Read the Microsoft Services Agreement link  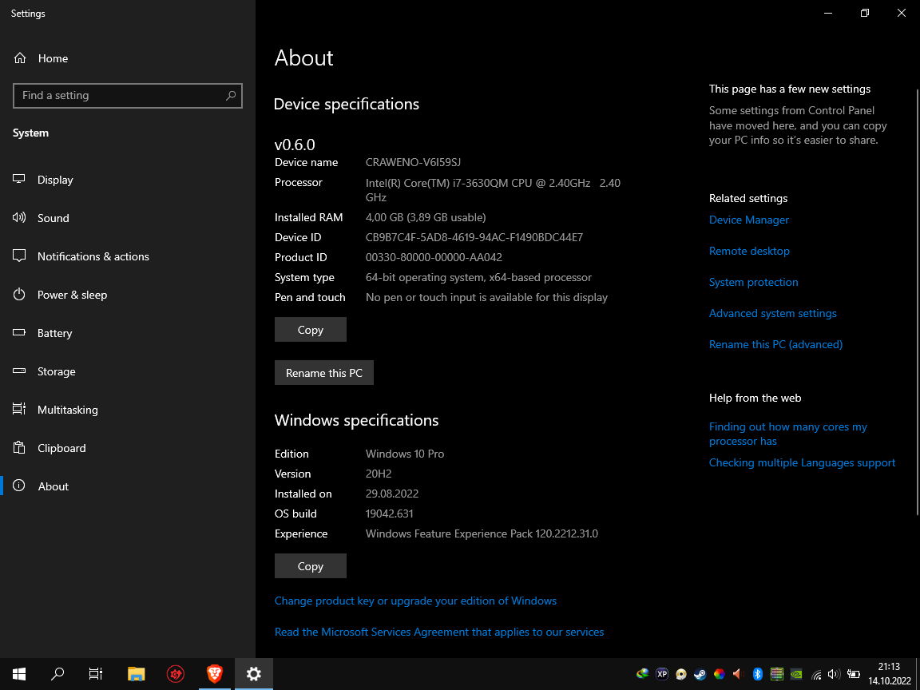(439, 632)
